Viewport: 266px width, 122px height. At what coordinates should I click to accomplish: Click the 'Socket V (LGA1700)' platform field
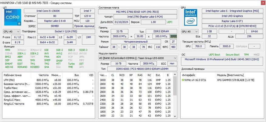[66, 31]
